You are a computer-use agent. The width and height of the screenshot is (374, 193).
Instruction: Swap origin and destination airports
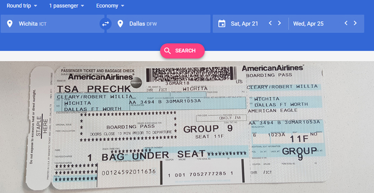(x=105, y=23)
